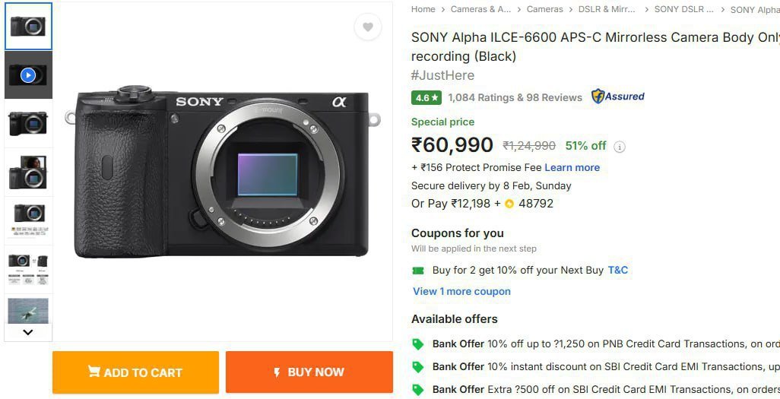Screen dimensions: 780x399
Task: Open Learn more about Protect Promise Fee
Action: click(x=572, y=167)
